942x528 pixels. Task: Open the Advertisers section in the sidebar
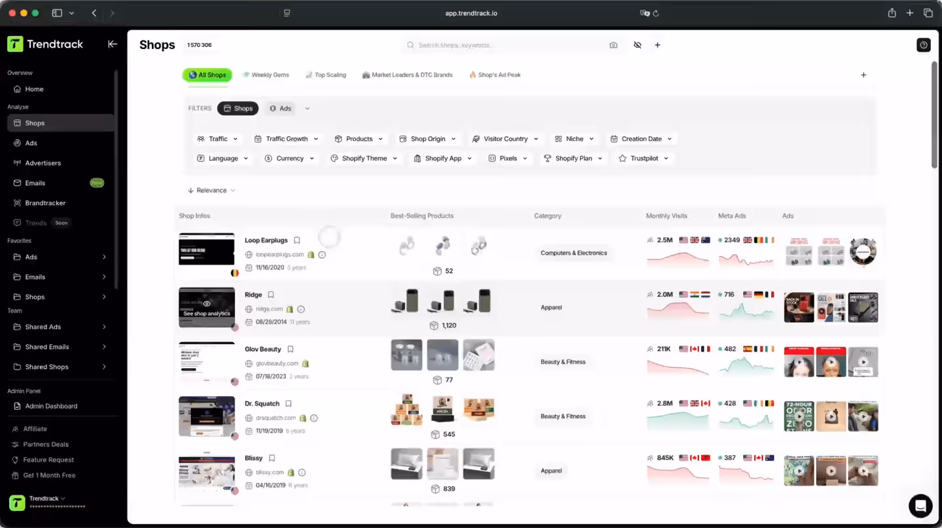pos(41,163)
